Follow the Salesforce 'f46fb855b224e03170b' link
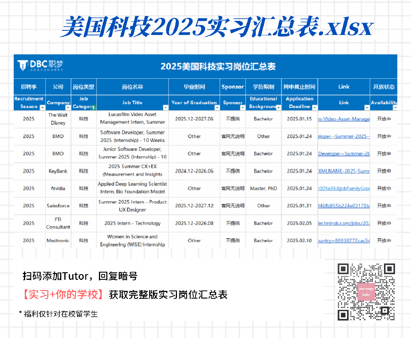411x338 pixels. pos(344,206)
